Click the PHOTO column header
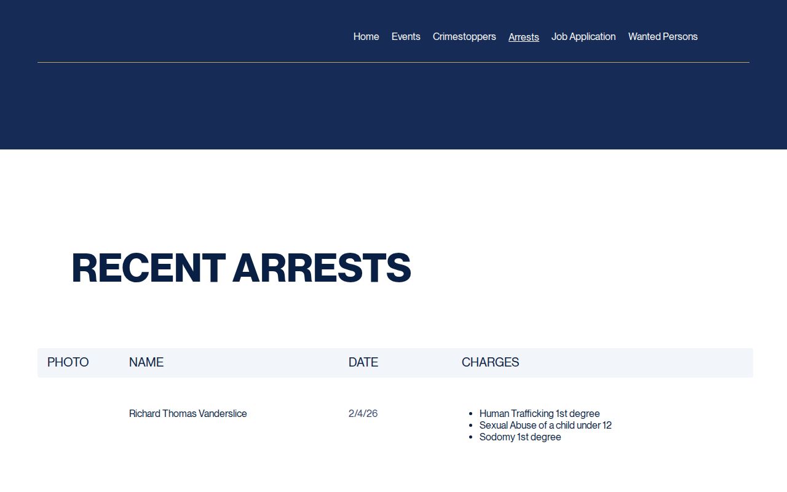 coord(68,362)
